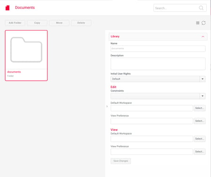This screenshot has width=211, height=177.
Task: Click the Move button
Action: pos(59,23)
